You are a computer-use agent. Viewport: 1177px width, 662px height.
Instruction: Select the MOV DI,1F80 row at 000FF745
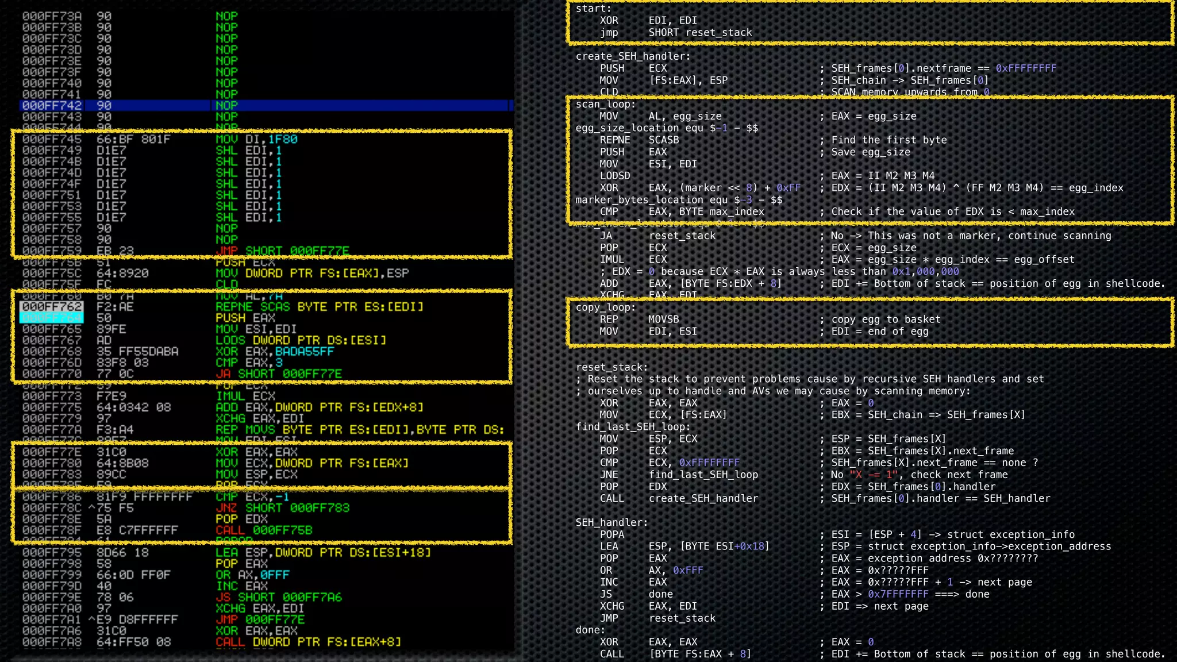click(160, 139)
